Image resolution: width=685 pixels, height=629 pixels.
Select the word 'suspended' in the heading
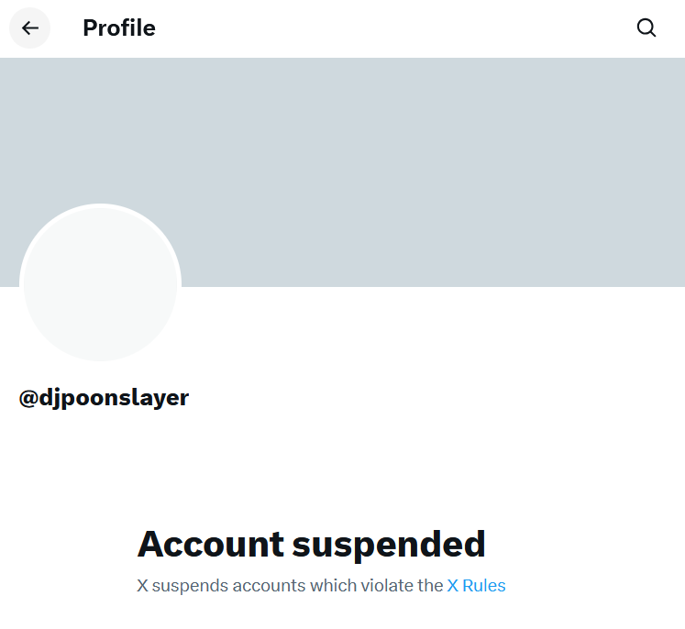tap(389, 544)
